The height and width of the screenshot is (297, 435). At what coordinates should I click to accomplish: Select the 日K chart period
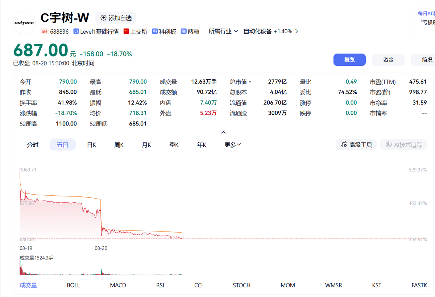click(x=91, y=145)
